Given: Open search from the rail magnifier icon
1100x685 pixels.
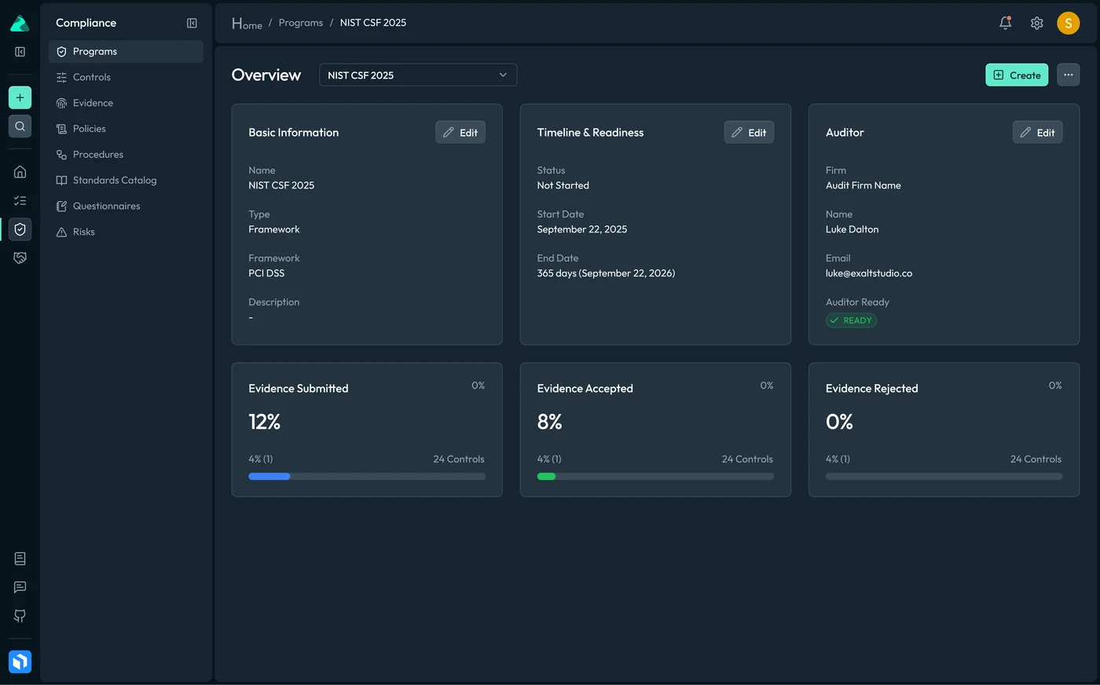Looking at the screenshot, I should pyautogui.click(x=20, y=126).
